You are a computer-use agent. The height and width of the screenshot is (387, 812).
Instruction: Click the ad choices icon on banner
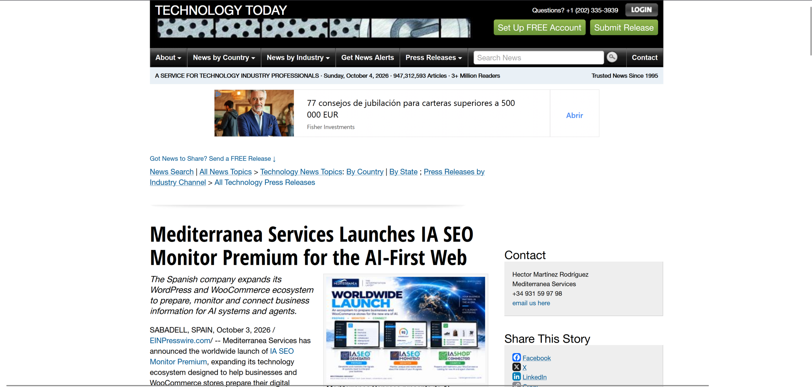[218, 94]
